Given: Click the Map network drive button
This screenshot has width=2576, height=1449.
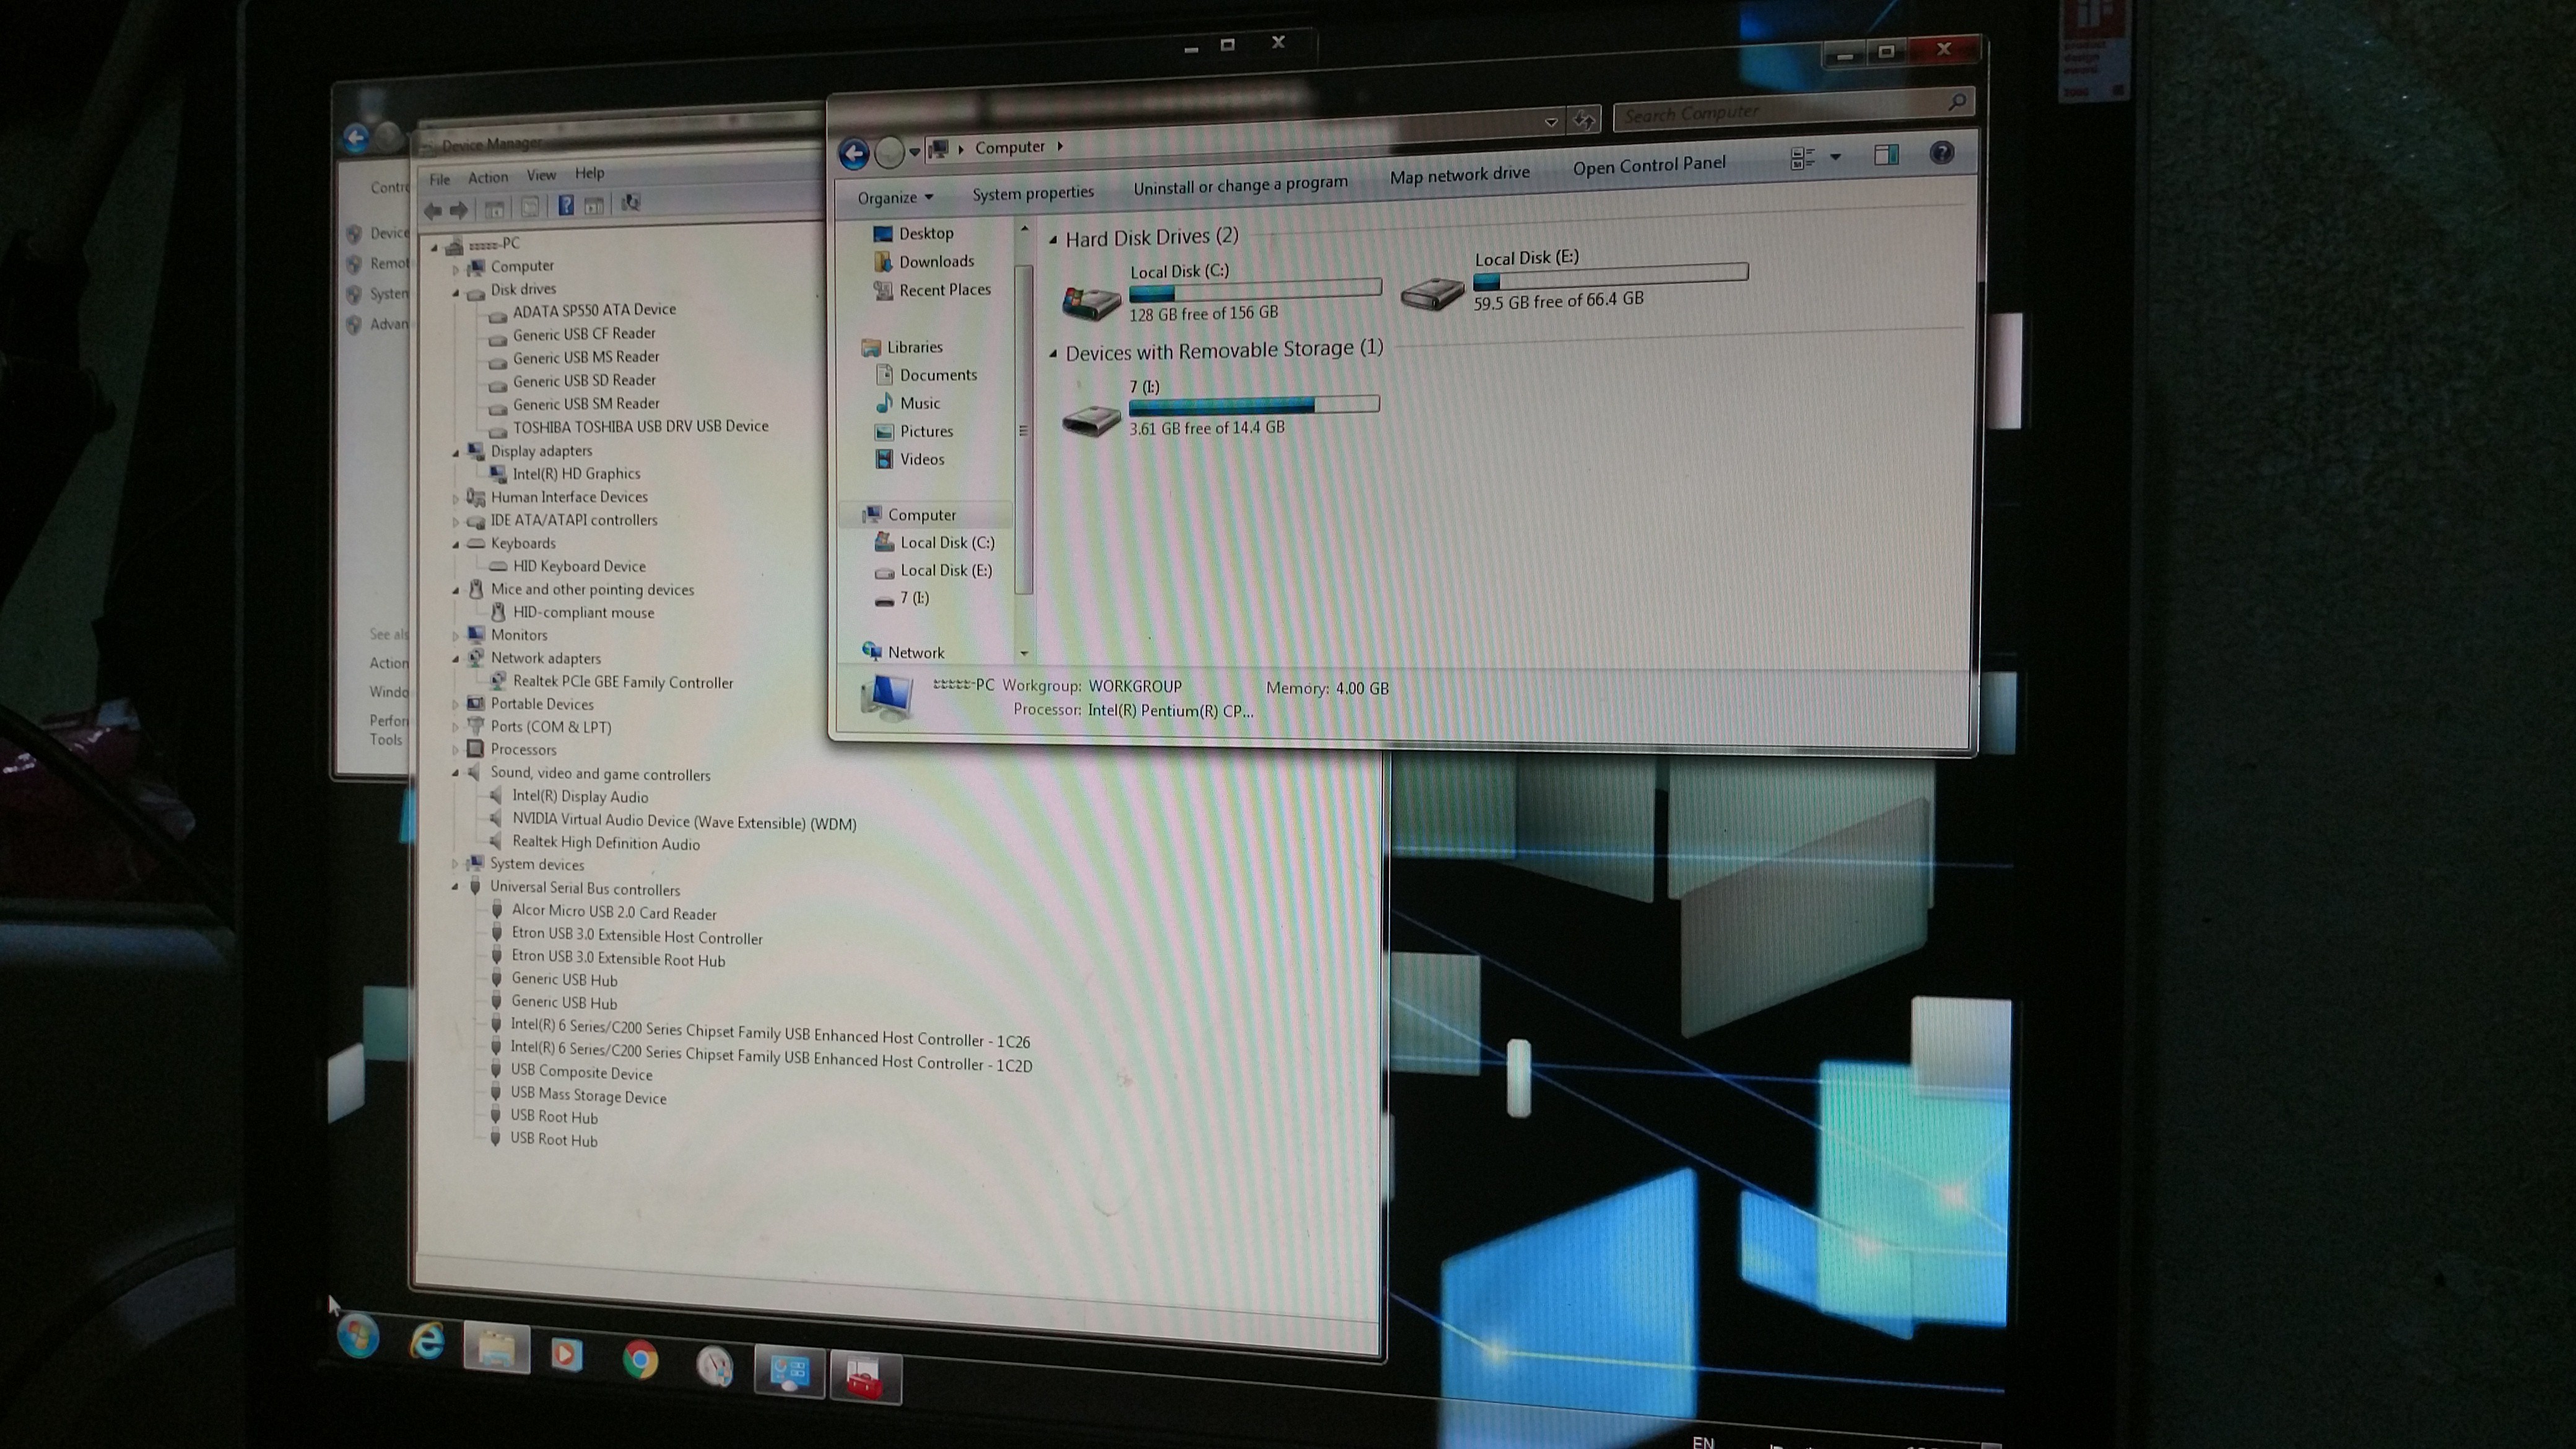Looking at the screenshot, I should click(x=1459, y=175).
